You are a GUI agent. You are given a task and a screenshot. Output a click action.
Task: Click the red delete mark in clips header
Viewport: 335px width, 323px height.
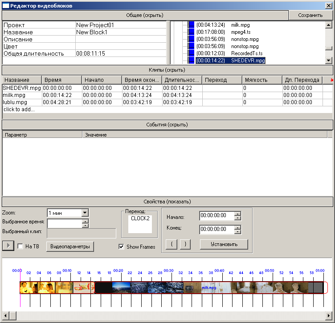click(331, 80)
